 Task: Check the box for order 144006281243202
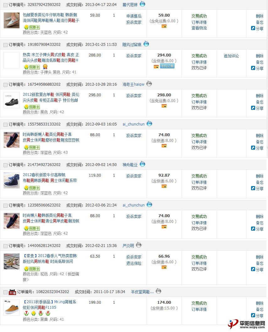(x=6, y=246)
